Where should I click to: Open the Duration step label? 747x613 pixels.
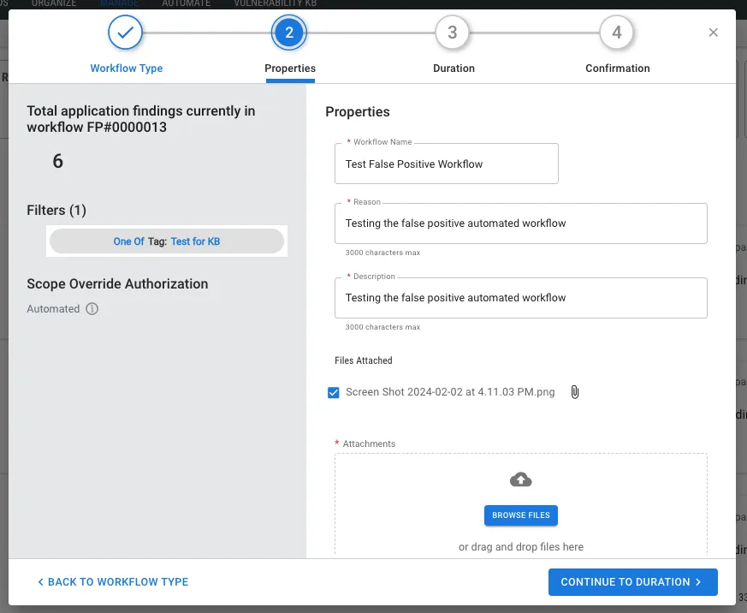tap(454, 68)
